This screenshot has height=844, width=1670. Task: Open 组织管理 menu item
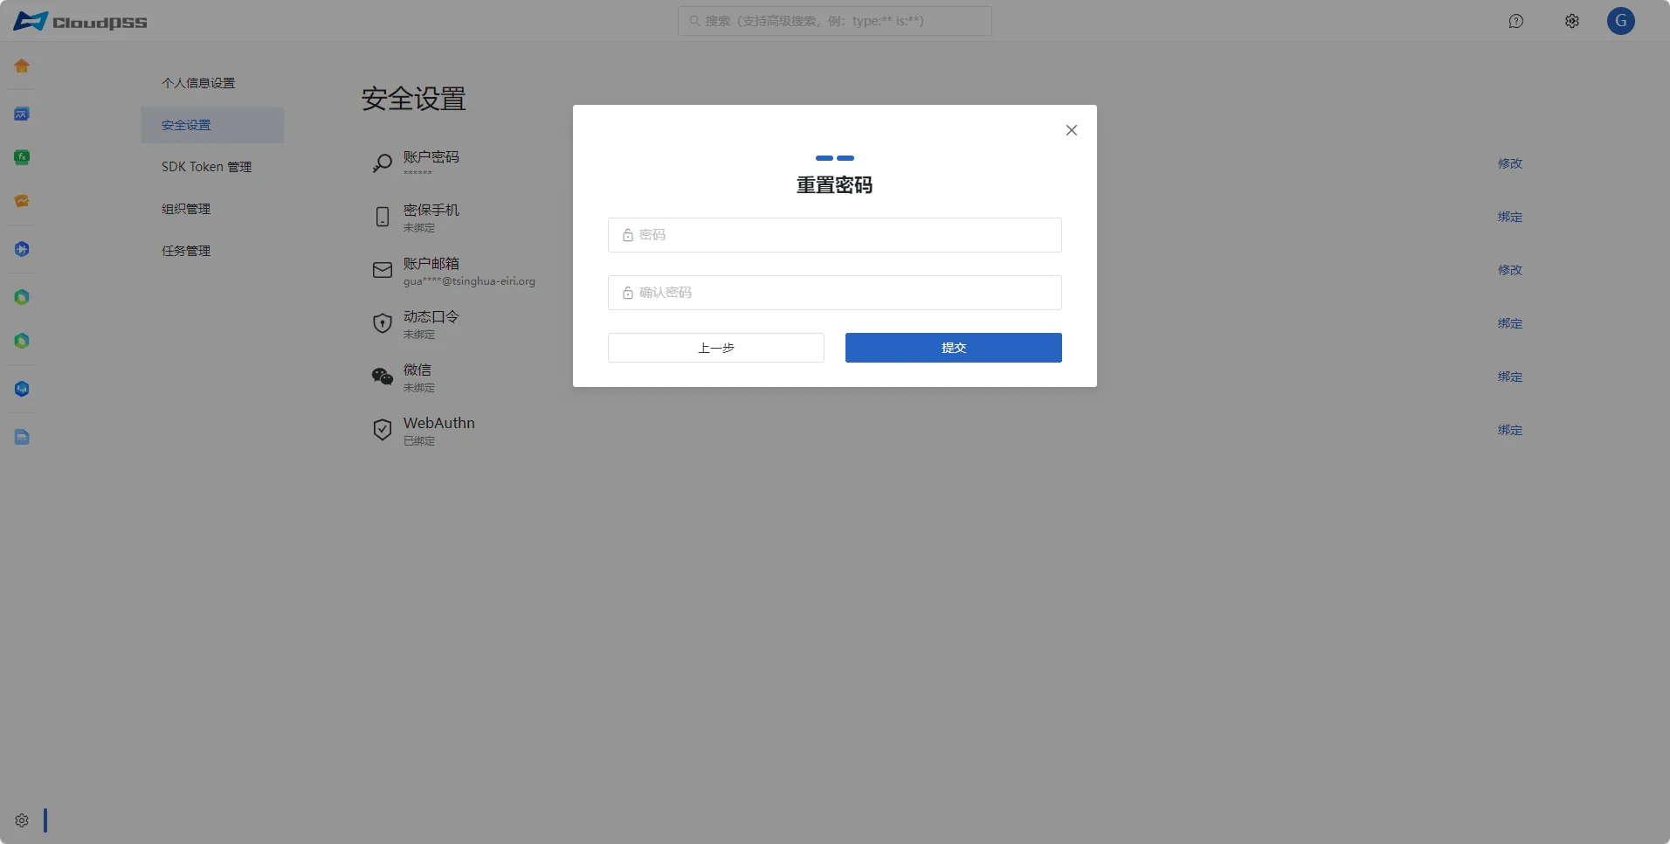tap(212, 209)
